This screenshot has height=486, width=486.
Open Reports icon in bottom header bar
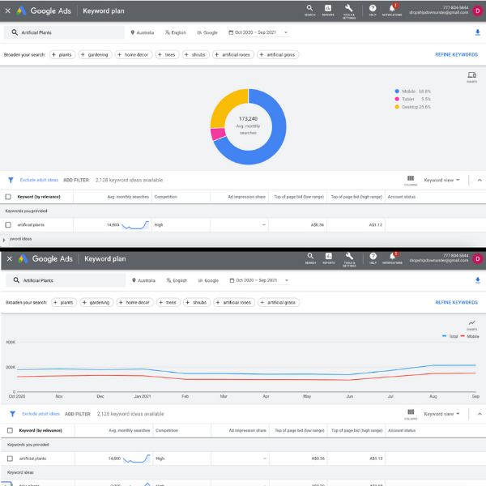coord(329,258)
